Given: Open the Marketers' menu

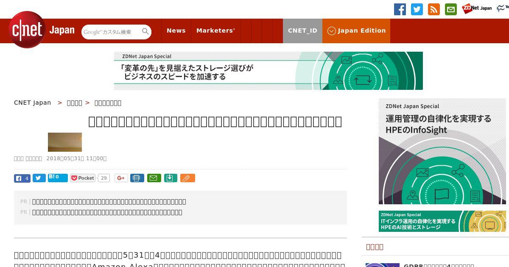Looking at the screenshot, I should click(215, 31).
